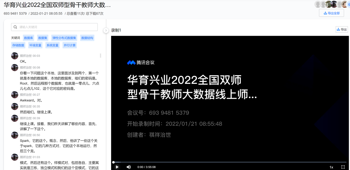
Task: Select the 数据结构 keyword tag
Action: click(87, 38)
